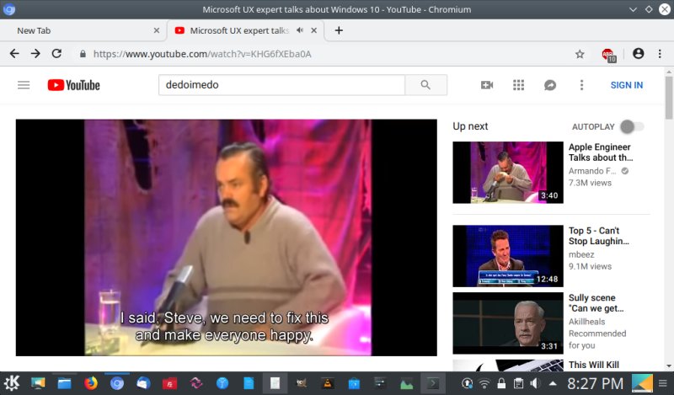
Task: Open the YouTube apps grid icon
Action: click(518, 85)
